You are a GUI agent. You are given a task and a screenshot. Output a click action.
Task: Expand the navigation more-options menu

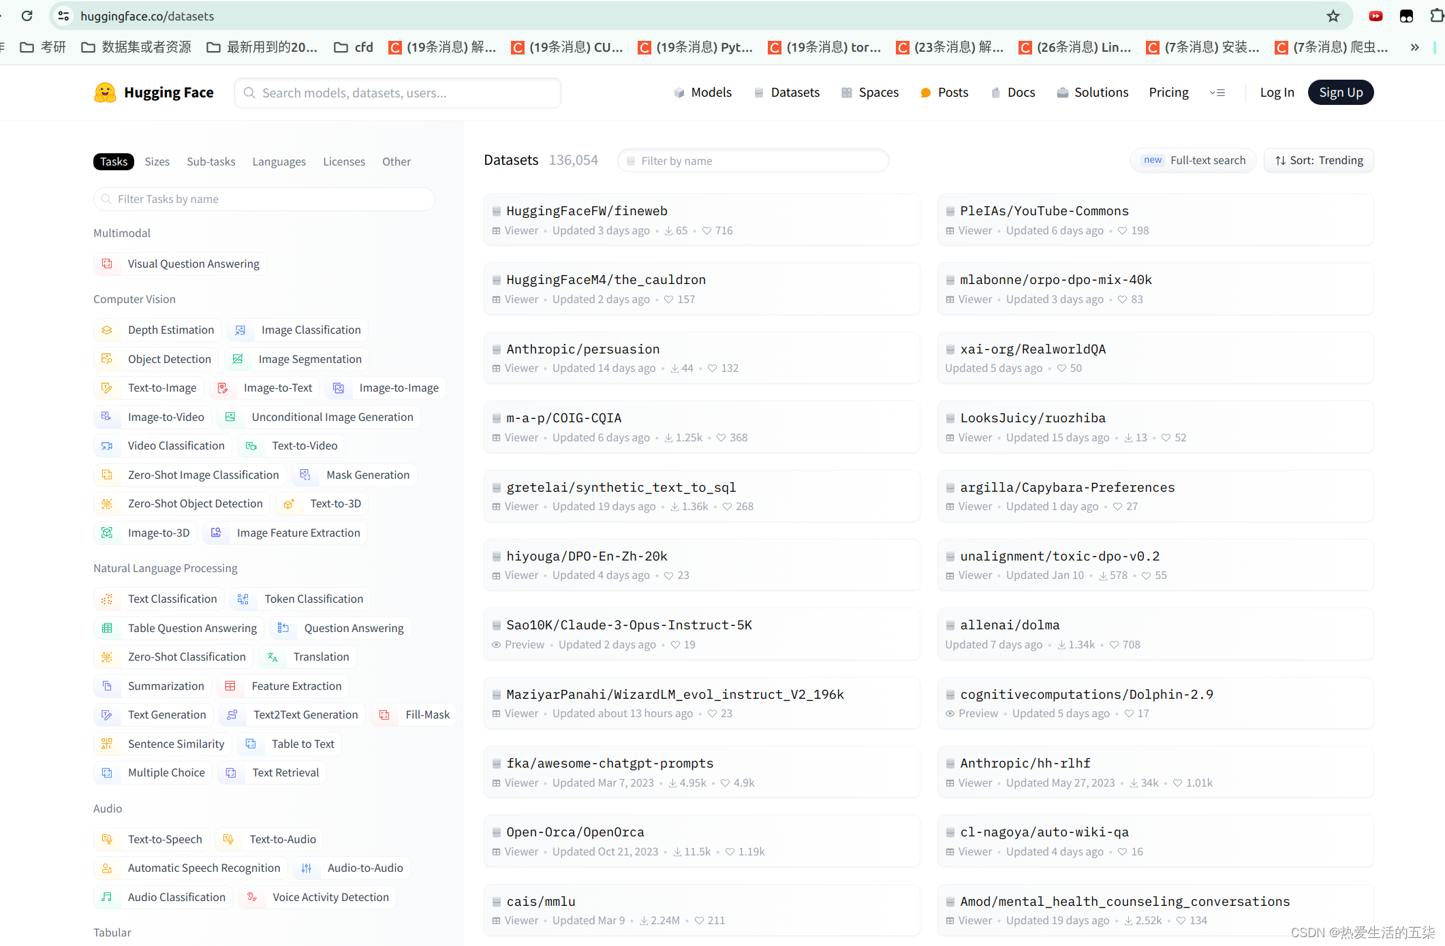pyautogui.click(x=1217, y=93)
